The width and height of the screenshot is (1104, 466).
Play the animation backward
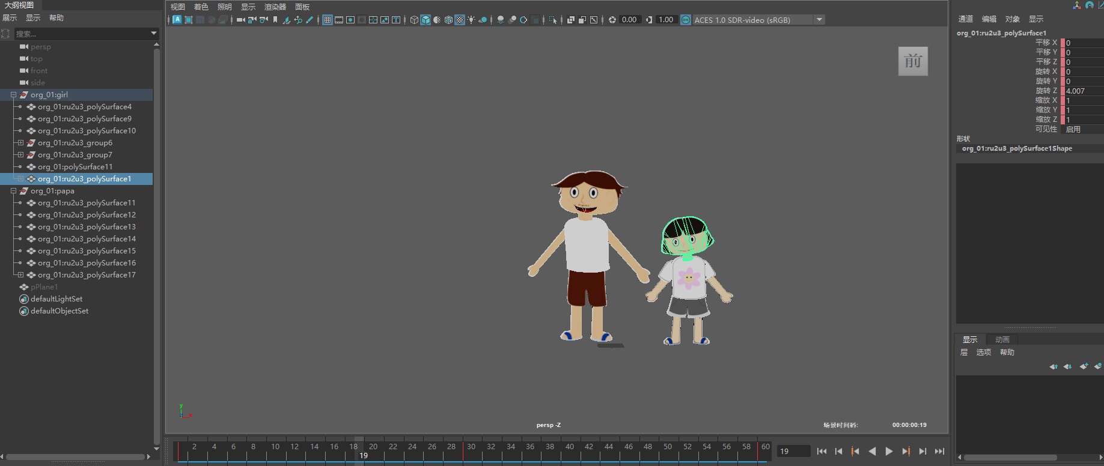pyautogui.click(x=872, y=451)
